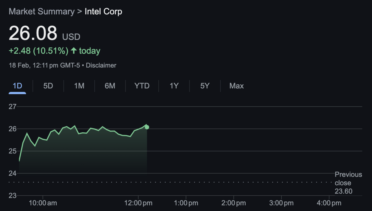Screen dimensions: 372x211
Task: Click the 4:00 pm axis label
Action: pyautogui.click(x=329, y=203)
